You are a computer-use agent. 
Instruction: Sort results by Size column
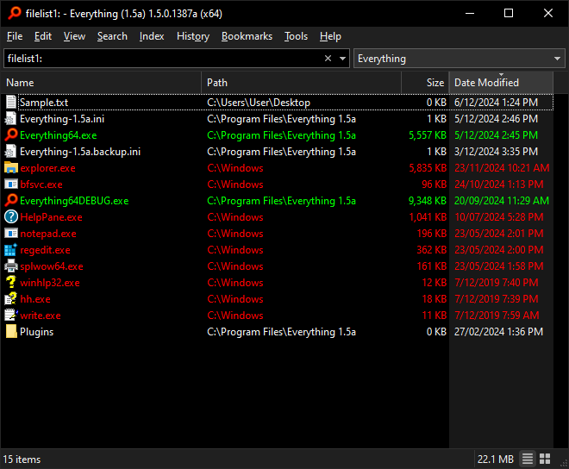425,83
